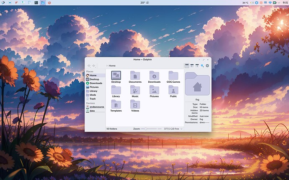Click the breadcrumb chevron before Home
This screenshot has width=289, height=180.
(x=107, y=66)
